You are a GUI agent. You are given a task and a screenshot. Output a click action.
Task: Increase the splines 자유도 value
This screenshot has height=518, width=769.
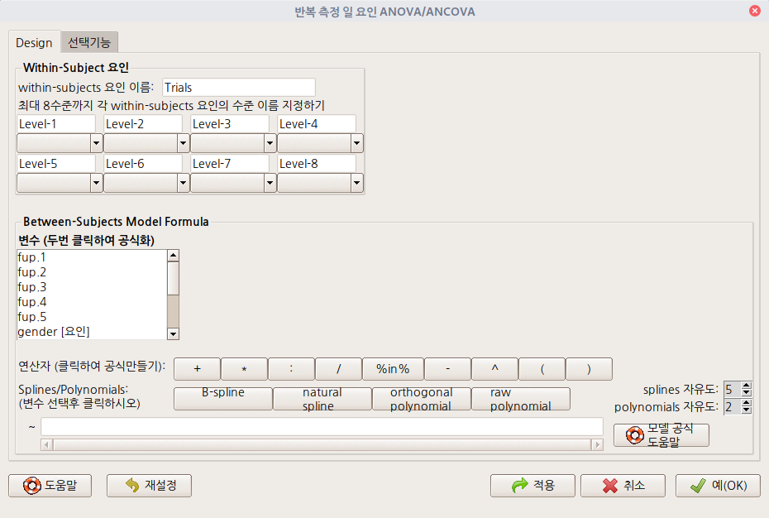[x=747, y=386]
